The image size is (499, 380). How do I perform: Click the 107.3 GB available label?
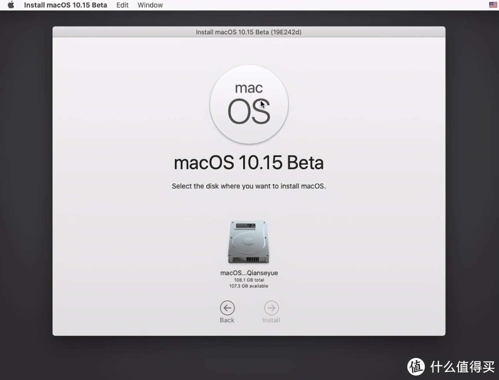click(249, 286)
